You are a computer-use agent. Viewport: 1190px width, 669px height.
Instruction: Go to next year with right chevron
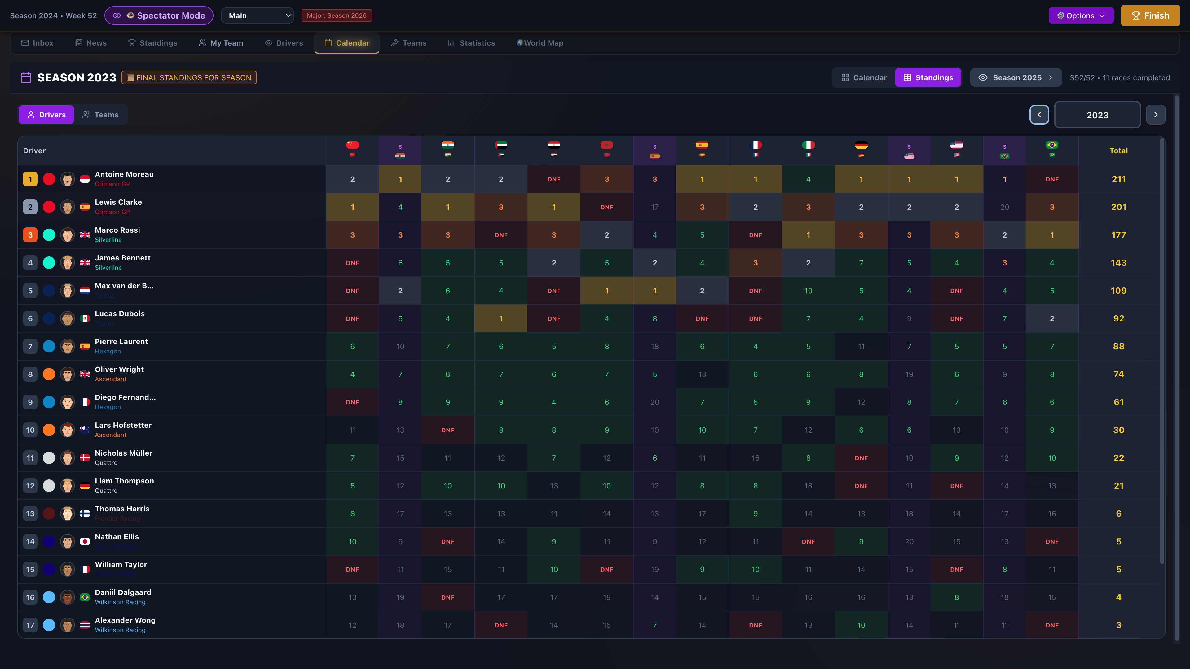[x=1156, y=115]
